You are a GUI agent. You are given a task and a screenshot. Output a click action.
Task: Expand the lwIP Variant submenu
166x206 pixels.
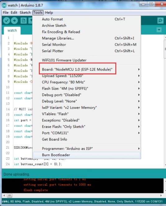pos(87,108)
